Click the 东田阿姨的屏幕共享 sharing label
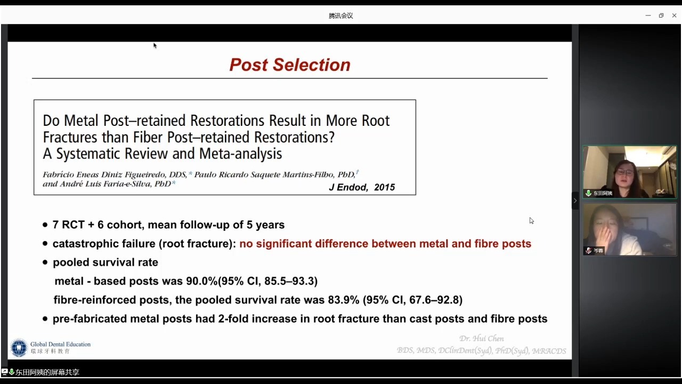This screenshot has height=384, width=682. [47, 372]
